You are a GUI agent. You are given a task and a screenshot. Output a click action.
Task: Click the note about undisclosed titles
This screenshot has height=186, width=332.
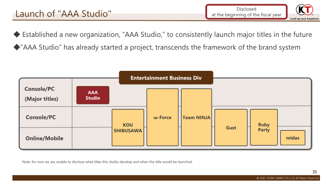coord(107,162)
